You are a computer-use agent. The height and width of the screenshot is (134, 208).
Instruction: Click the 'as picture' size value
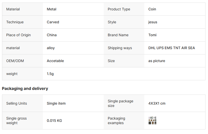[157, 61]
